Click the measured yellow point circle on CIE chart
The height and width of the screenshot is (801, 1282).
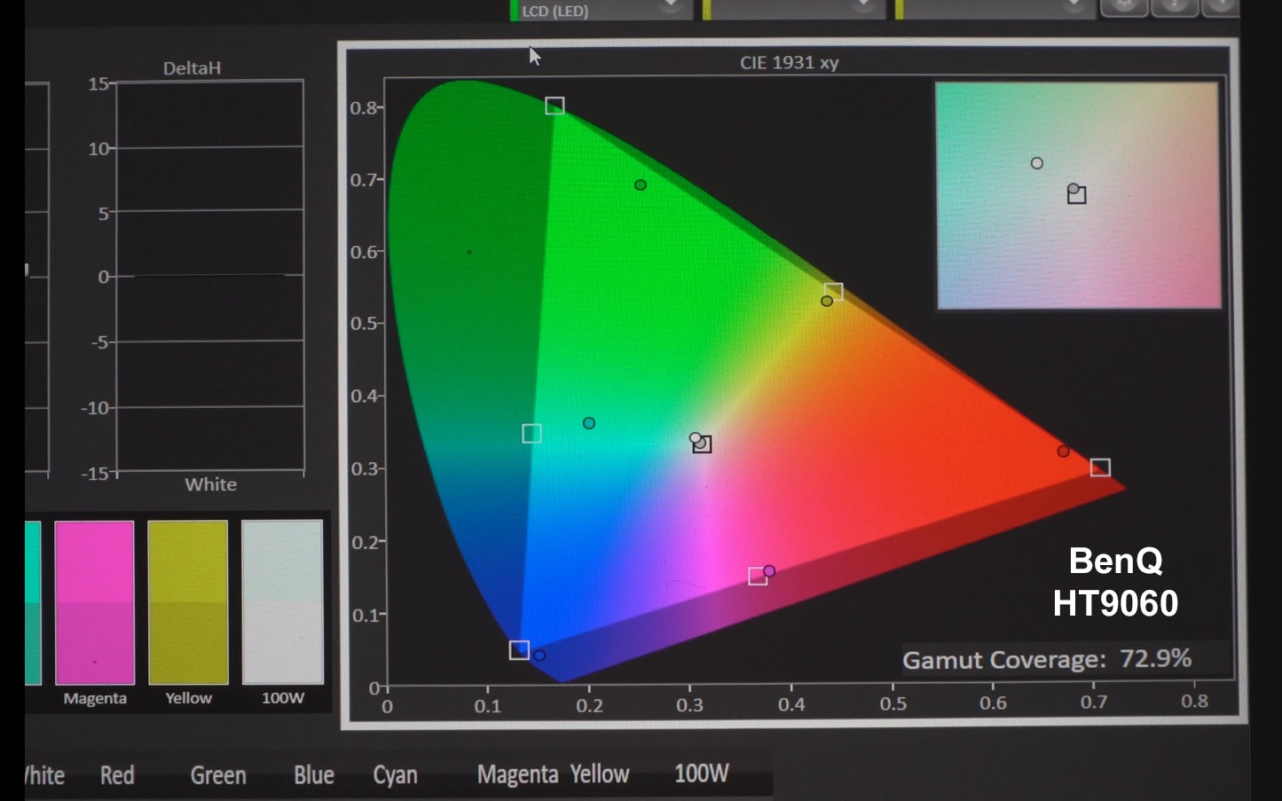tap(827, 301)
